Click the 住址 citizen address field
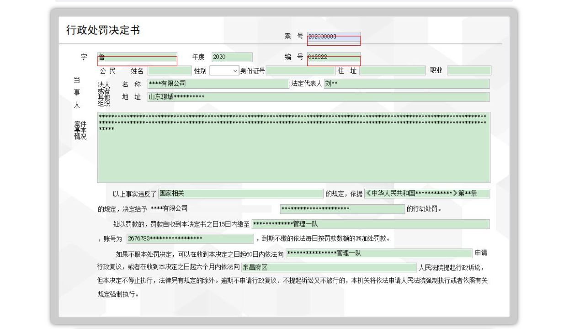Image resolution: width=585 pixels, height=329 pixels. coord(393,70)
